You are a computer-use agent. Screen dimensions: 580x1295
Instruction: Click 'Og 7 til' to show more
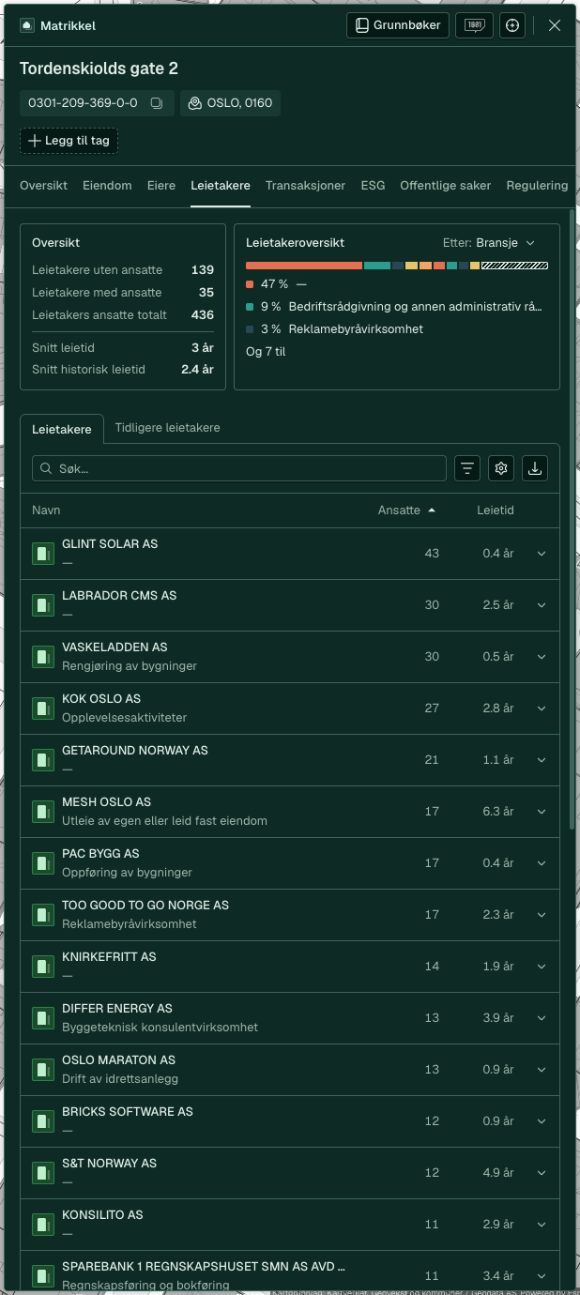point(266,352)
